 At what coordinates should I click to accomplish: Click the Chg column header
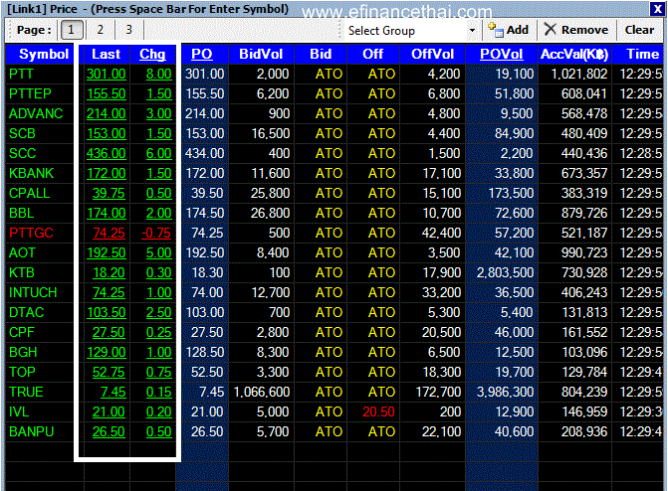click(x=152, y=54)
